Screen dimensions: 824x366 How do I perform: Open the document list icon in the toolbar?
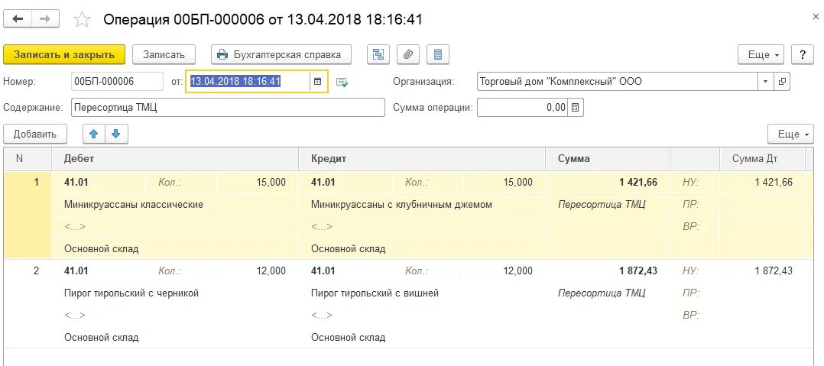[x=438, y=54]
